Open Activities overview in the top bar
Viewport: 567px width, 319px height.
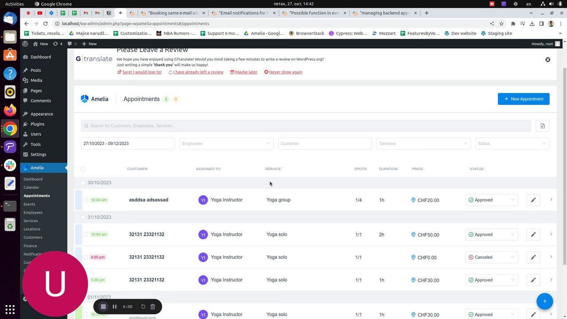15,4
